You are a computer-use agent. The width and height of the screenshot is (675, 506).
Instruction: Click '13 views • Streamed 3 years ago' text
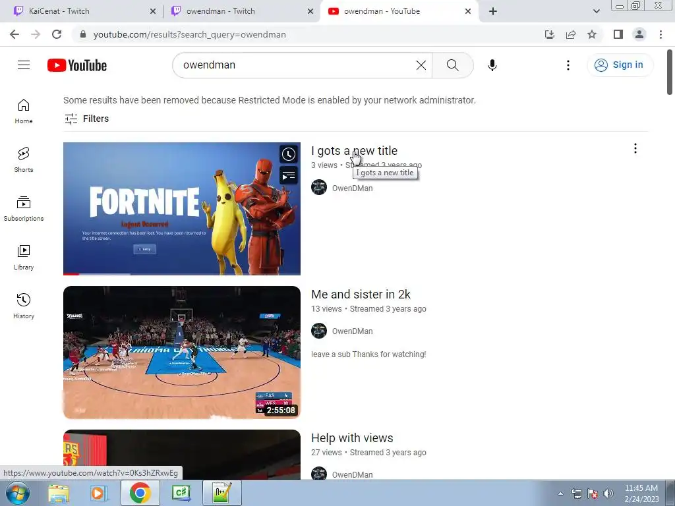[x=368, y=309]
